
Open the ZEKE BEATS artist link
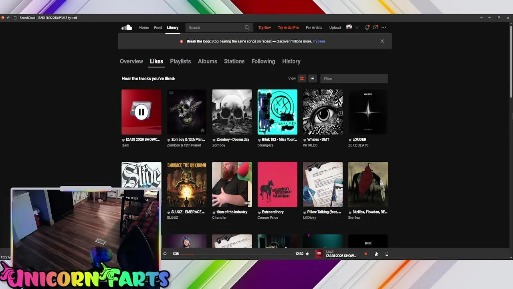[x=358, y=145]
